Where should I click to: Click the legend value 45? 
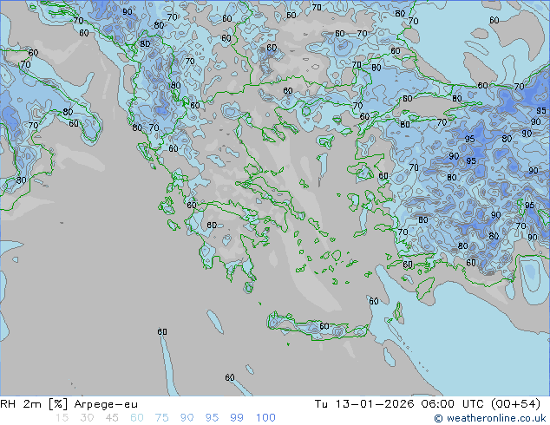click(112, 418)
